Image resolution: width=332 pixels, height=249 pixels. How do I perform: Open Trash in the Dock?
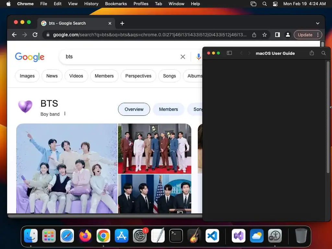point(301,235)
